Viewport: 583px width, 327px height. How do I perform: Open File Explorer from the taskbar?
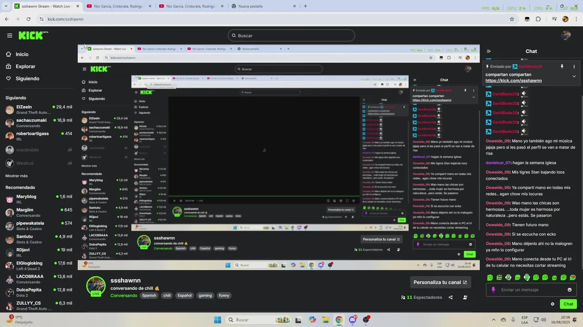tap(326, 320)
